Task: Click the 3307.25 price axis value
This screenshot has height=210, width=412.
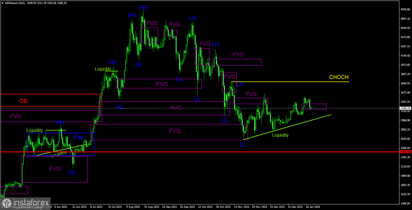Action: 405,102
